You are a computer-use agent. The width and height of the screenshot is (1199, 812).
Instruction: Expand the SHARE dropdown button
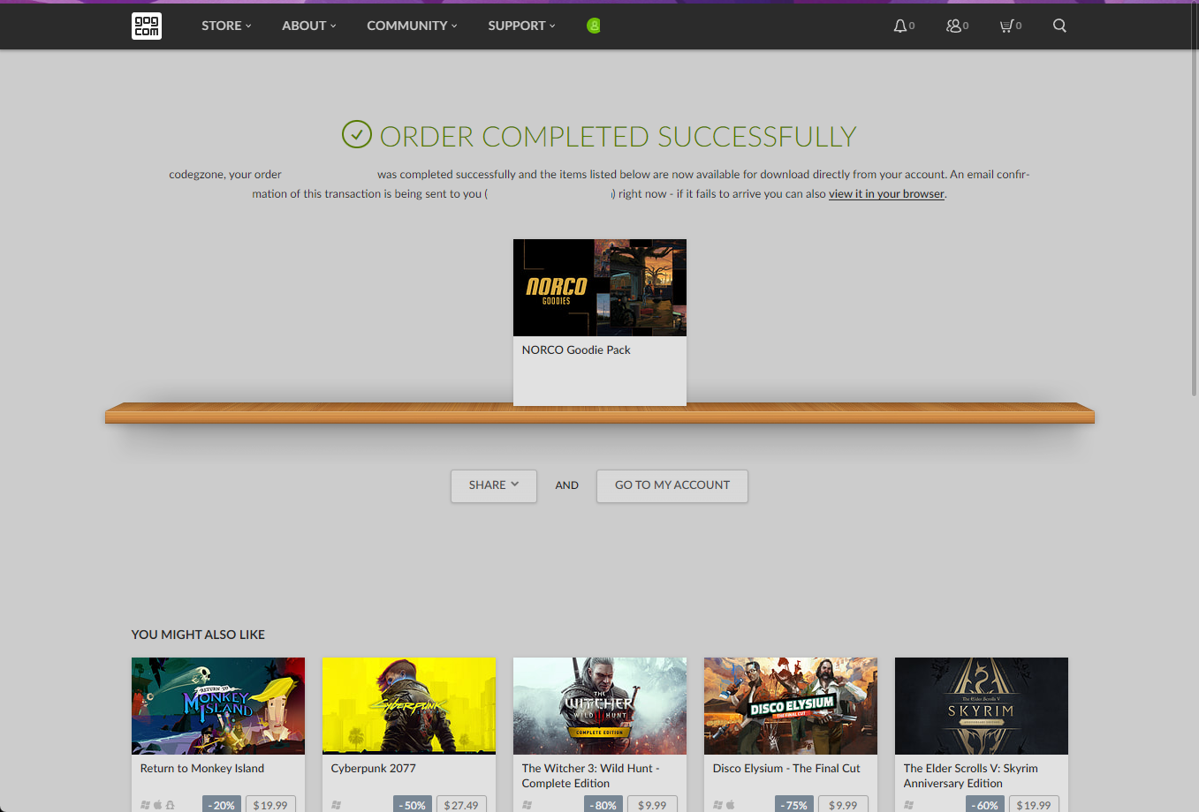pyautogui.click(x=494, y=485)
